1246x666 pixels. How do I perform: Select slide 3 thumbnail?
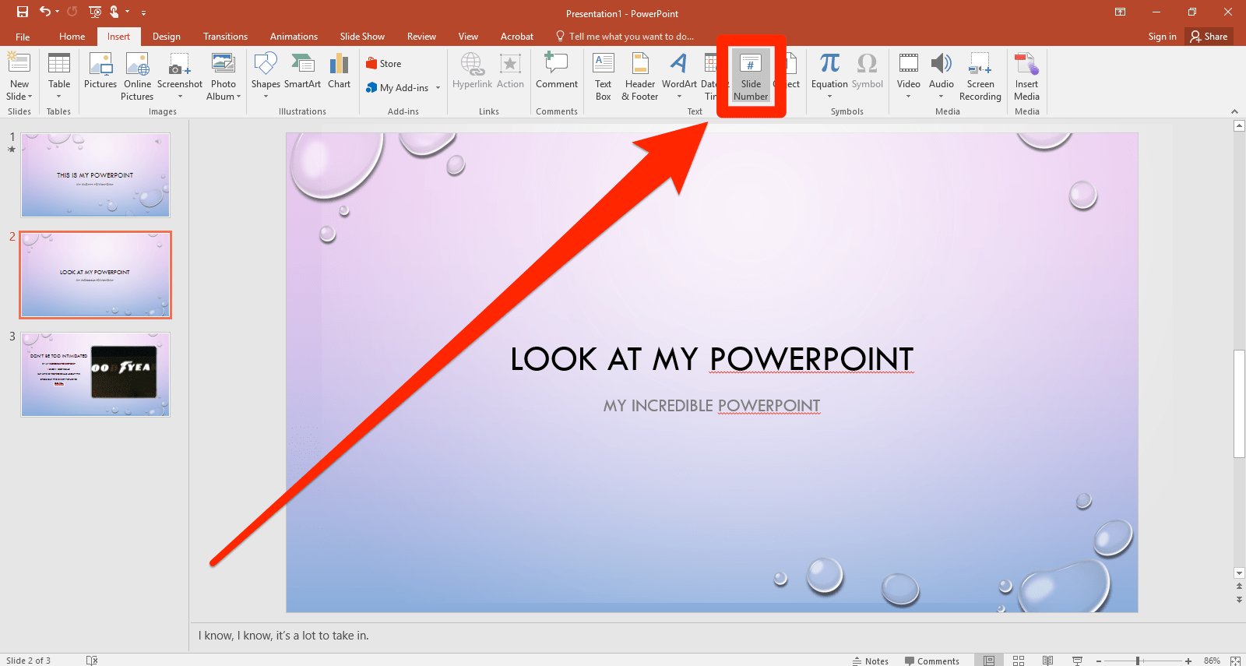(x=95, y=375)
